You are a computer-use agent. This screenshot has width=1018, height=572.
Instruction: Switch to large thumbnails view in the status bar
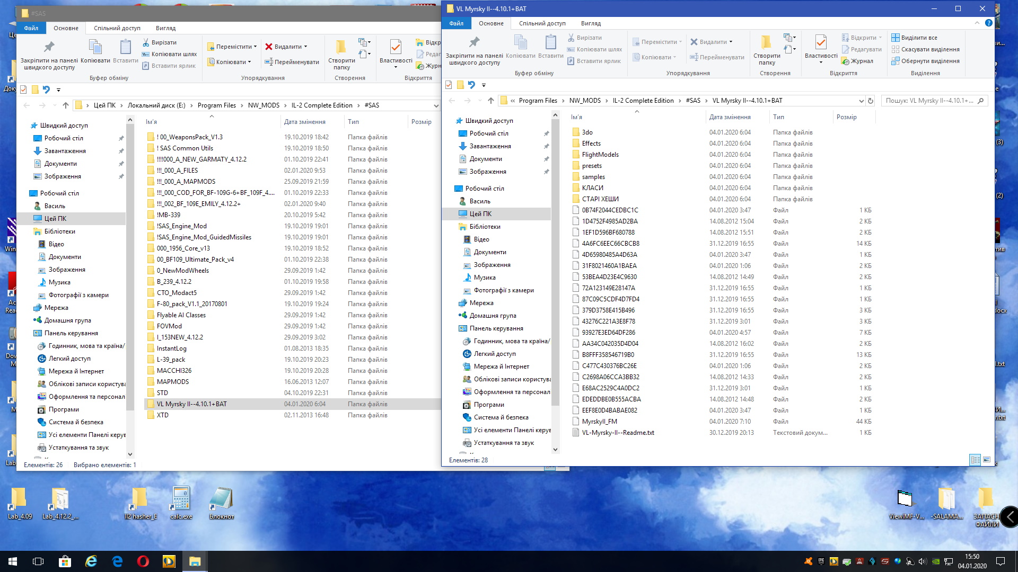(987, 460)
